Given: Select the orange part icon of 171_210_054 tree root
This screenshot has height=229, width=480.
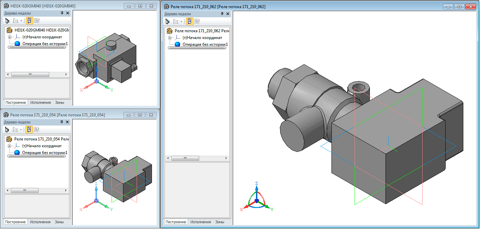Looking at the screenshot, I should click(x=10, y=139).
